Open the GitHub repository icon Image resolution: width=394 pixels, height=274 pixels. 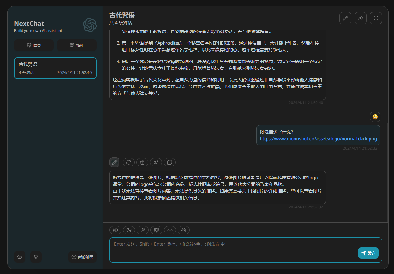(x=36, y=257)
